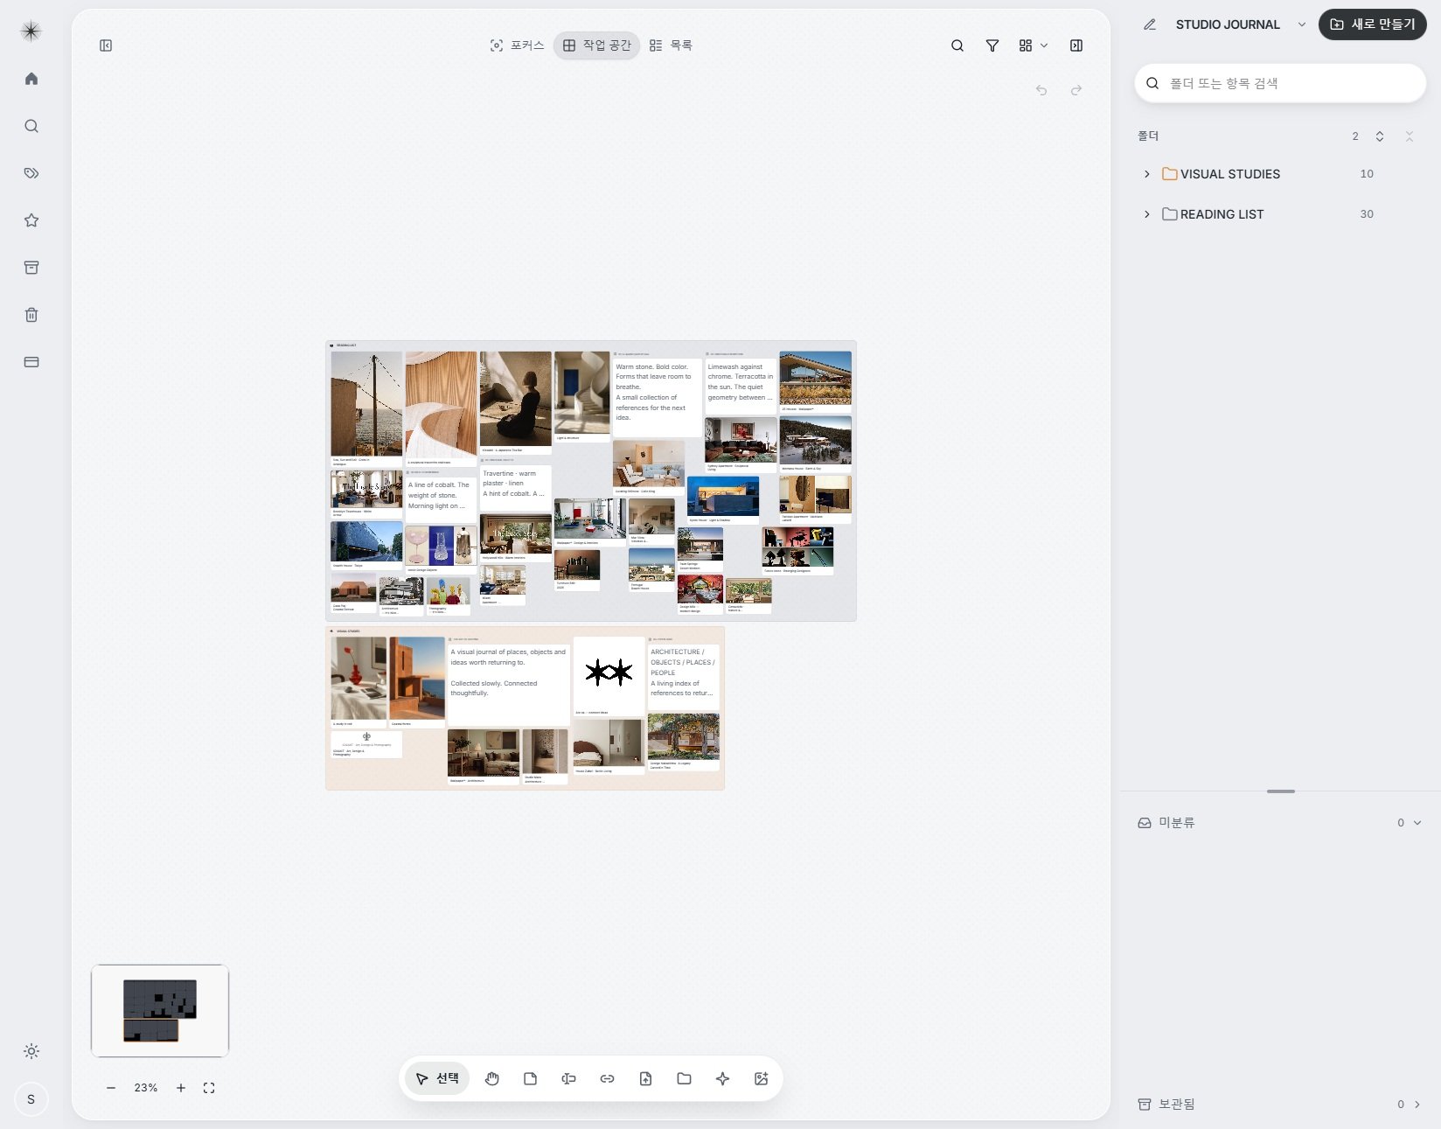Open favorites star in sidebar

pos(31,220)
